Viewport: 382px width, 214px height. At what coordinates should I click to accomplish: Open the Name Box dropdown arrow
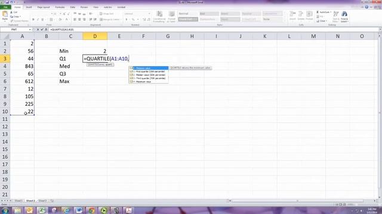30,30
